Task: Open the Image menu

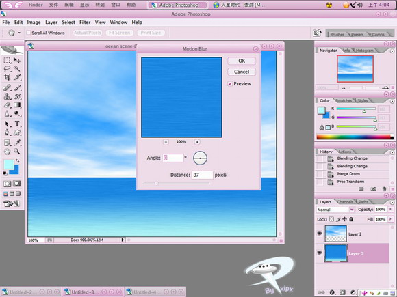Action: (x=34, y=23)
